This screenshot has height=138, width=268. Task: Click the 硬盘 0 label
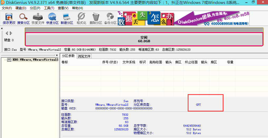[9, 40]
